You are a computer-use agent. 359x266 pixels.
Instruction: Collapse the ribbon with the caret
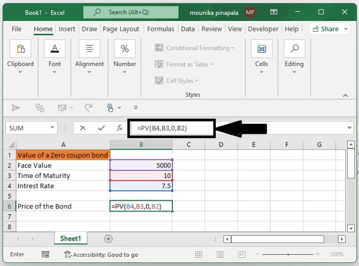(x=345, y=96)
